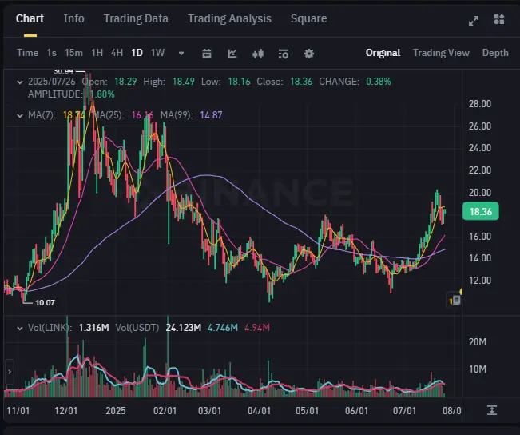The image size is (520, 435).
Task: Select the 1W timeframe
Action: coord(157,53)
